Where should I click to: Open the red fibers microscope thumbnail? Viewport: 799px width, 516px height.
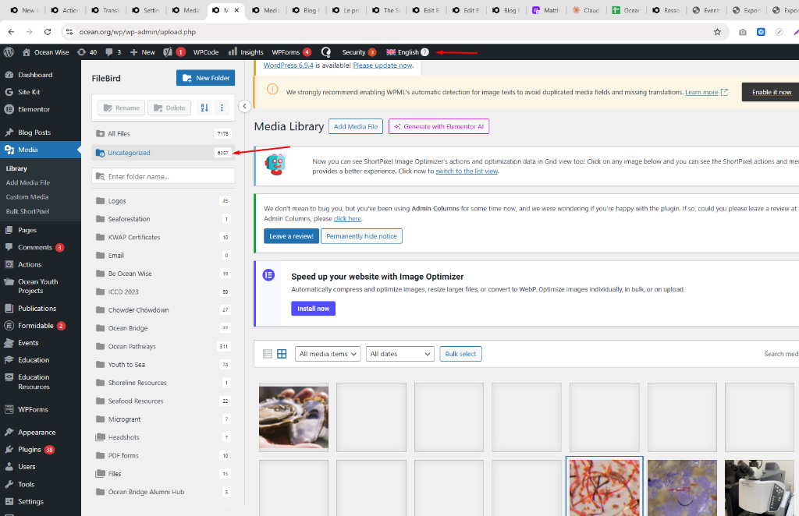pos(605,487)
